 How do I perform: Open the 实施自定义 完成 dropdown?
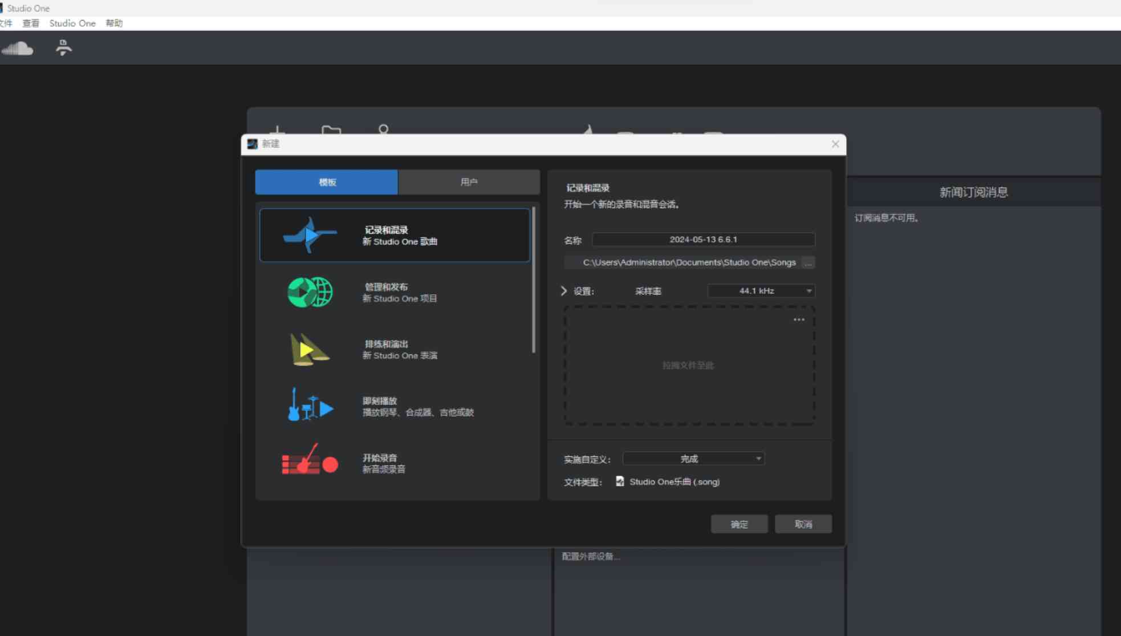point(693,459)
